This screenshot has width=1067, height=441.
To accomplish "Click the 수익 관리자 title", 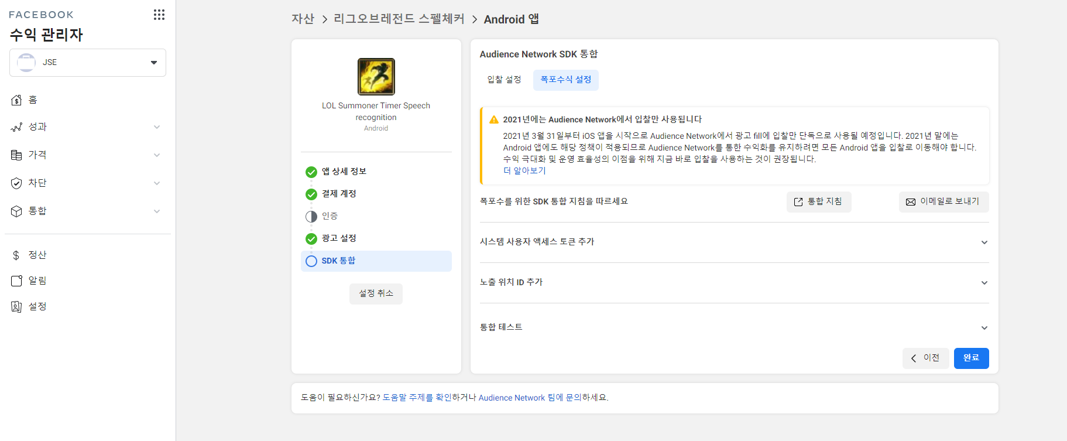I will [x=46, y=35].
